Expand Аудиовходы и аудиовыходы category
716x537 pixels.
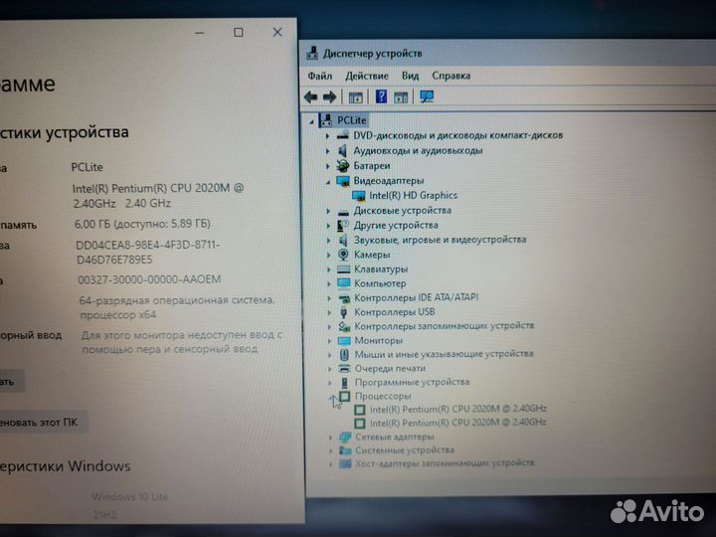coord(327,151)
